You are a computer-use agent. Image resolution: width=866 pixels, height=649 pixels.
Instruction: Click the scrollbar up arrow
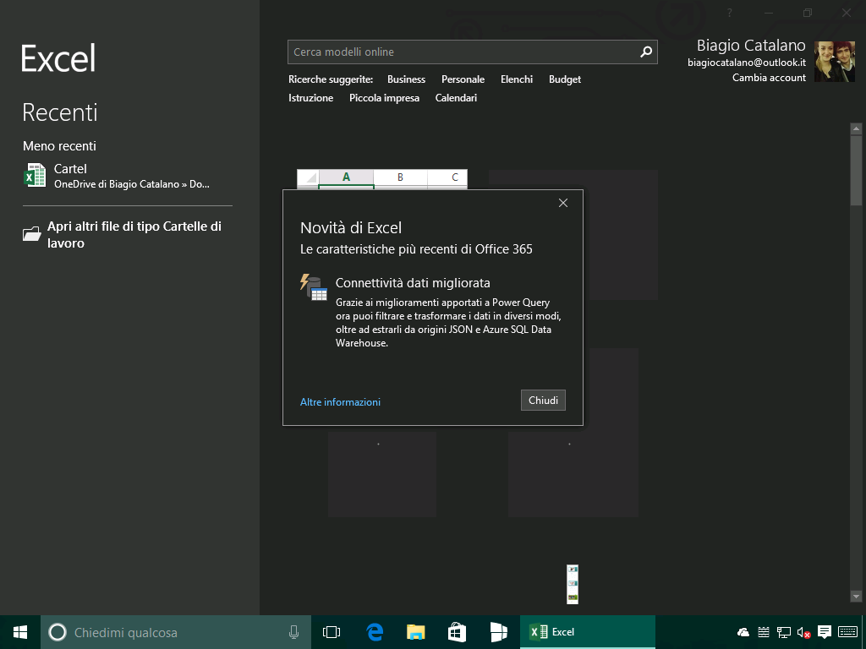pyautogui.click(x=856, y=128)
